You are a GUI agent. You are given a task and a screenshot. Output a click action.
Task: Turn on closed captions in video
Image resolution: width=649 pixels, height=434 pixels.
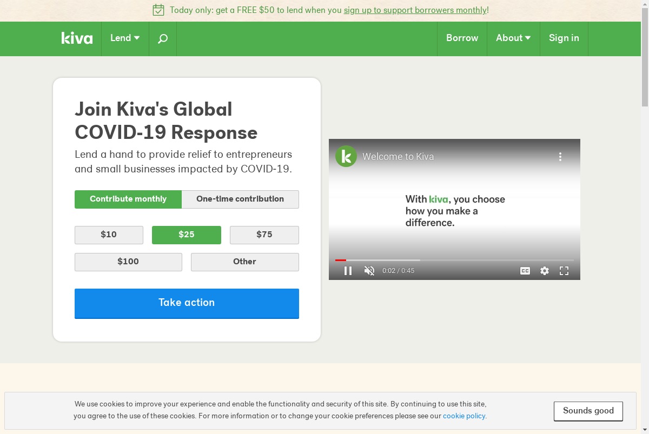(525, 271)
